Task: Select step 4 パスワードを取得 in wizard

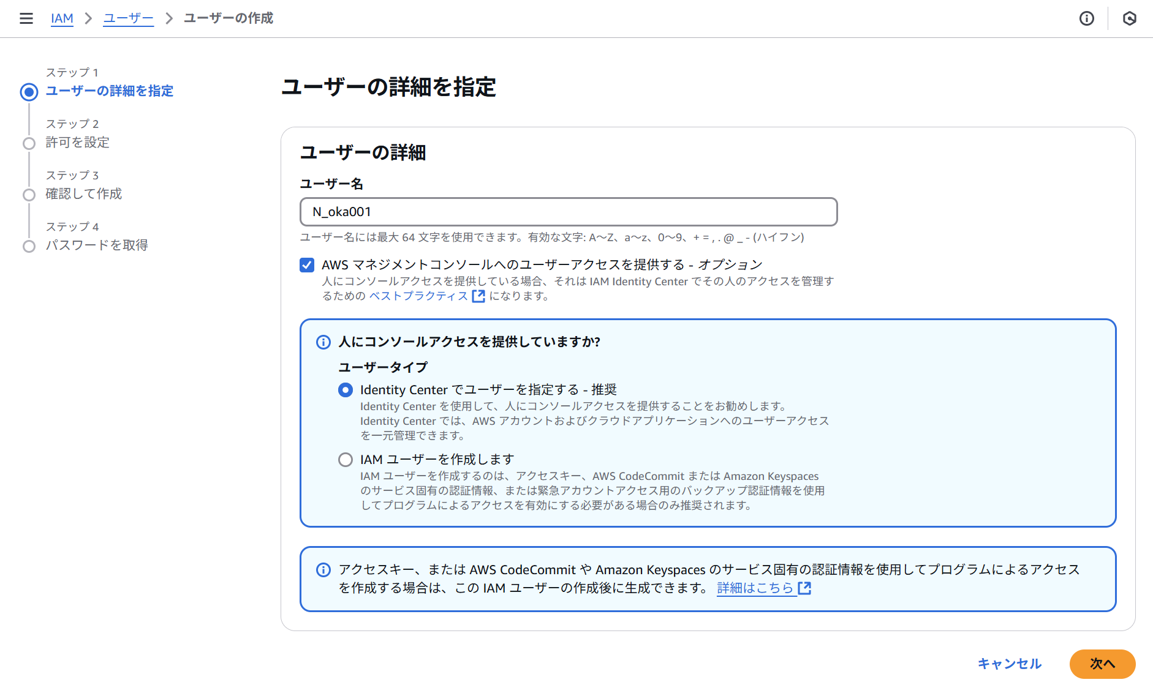Action: coord(97,245)
